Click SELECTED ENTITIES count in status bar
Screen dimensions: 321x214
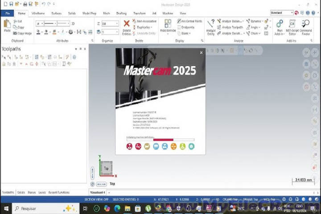(x=125, y=199)
